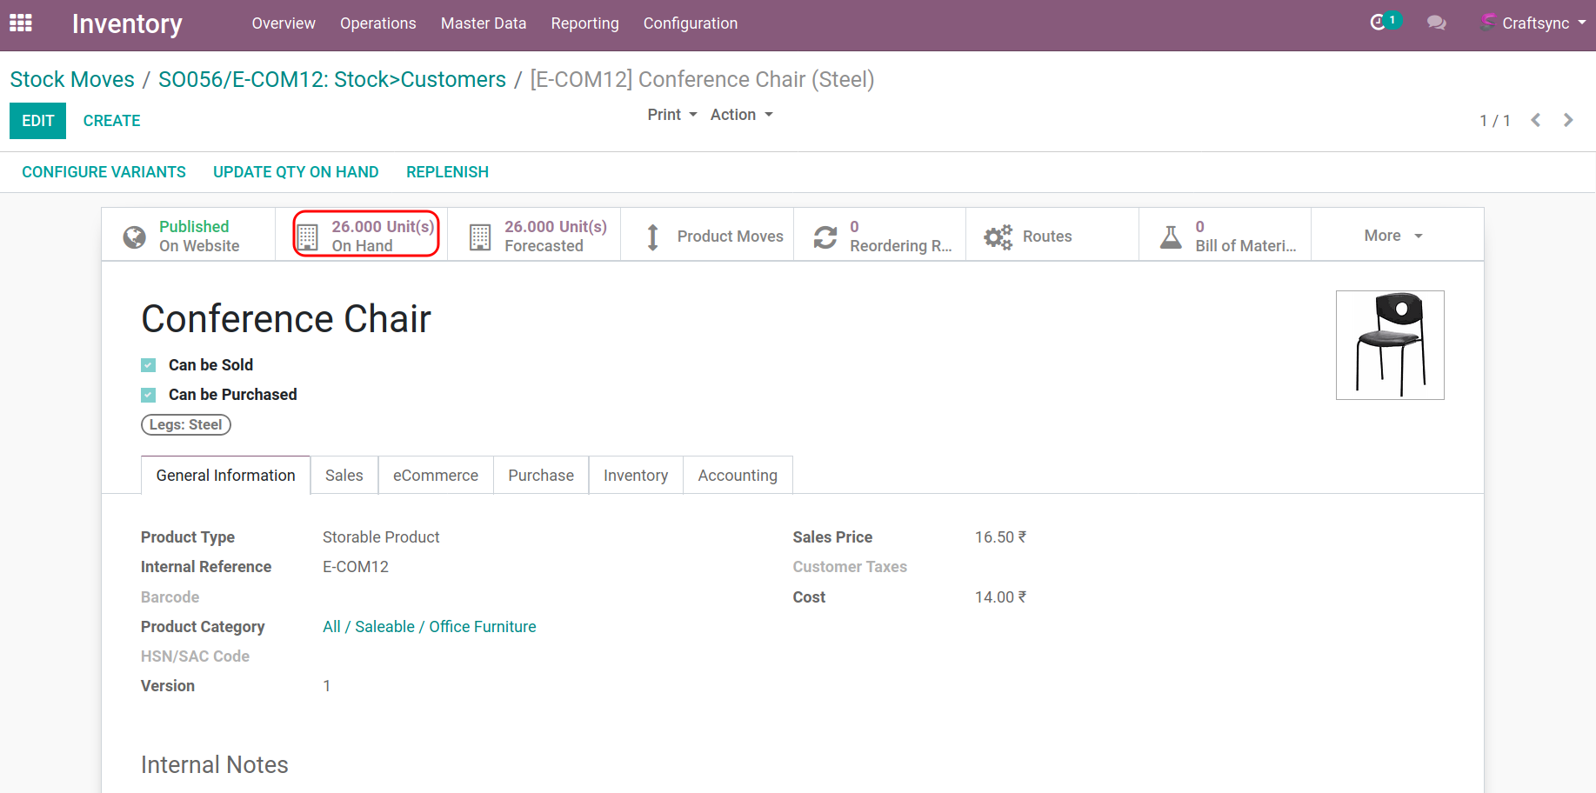Open the Office Furniture category link
This screenshot has width=1596, height=793.
pyautogui.click(x=482, y=627)
